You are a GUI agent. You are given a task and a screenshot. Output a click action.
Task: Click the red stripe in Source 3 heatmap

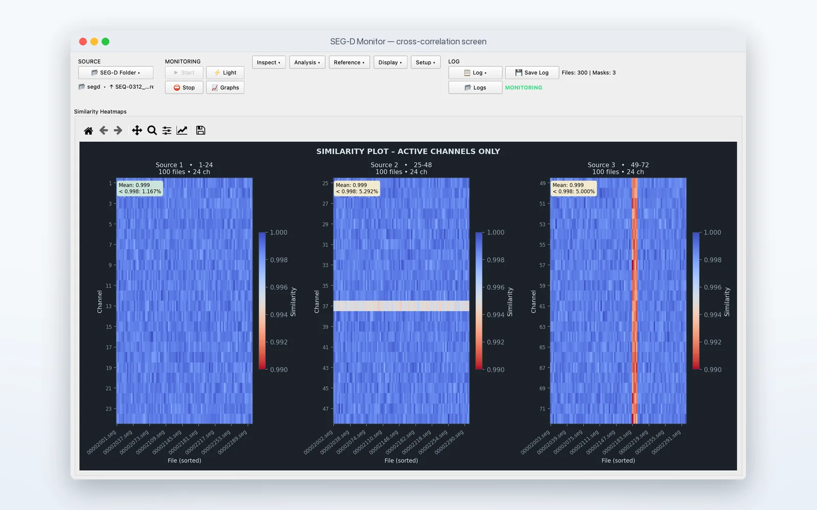(635, 301)
